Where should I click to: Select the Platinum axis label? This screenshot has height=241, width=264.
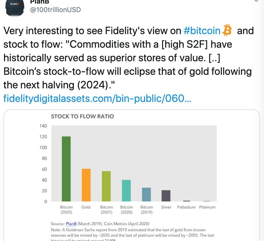[x=207, y=207]
